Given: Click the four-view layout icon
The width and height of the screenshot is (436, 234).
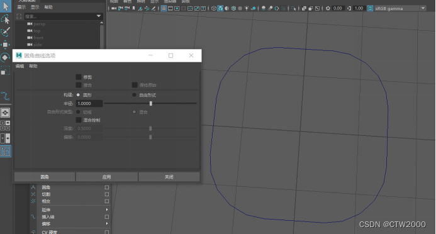Looking at the screenshot, I should [x=5, y=125].
